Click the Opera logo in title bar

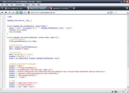point(1,2)
